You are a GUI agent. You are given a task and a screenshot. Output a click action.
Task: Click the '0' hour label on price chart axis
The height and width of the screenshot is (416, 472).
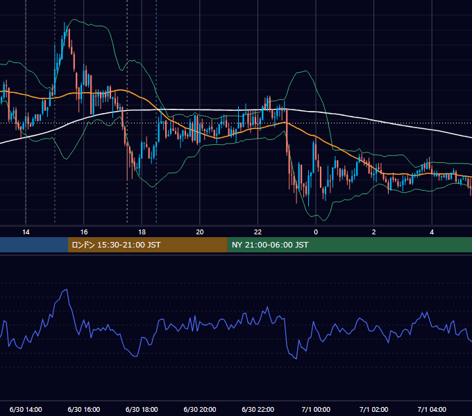[x=316, y=232]
